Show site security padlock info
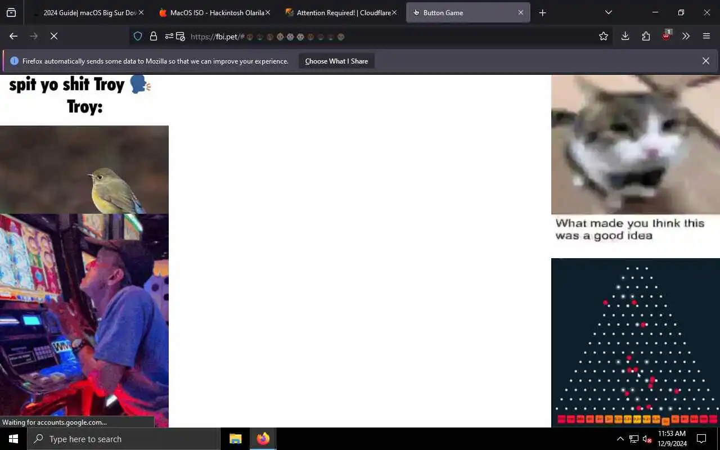This screenshot has height=450, width=720. click(x=153, y=37)
